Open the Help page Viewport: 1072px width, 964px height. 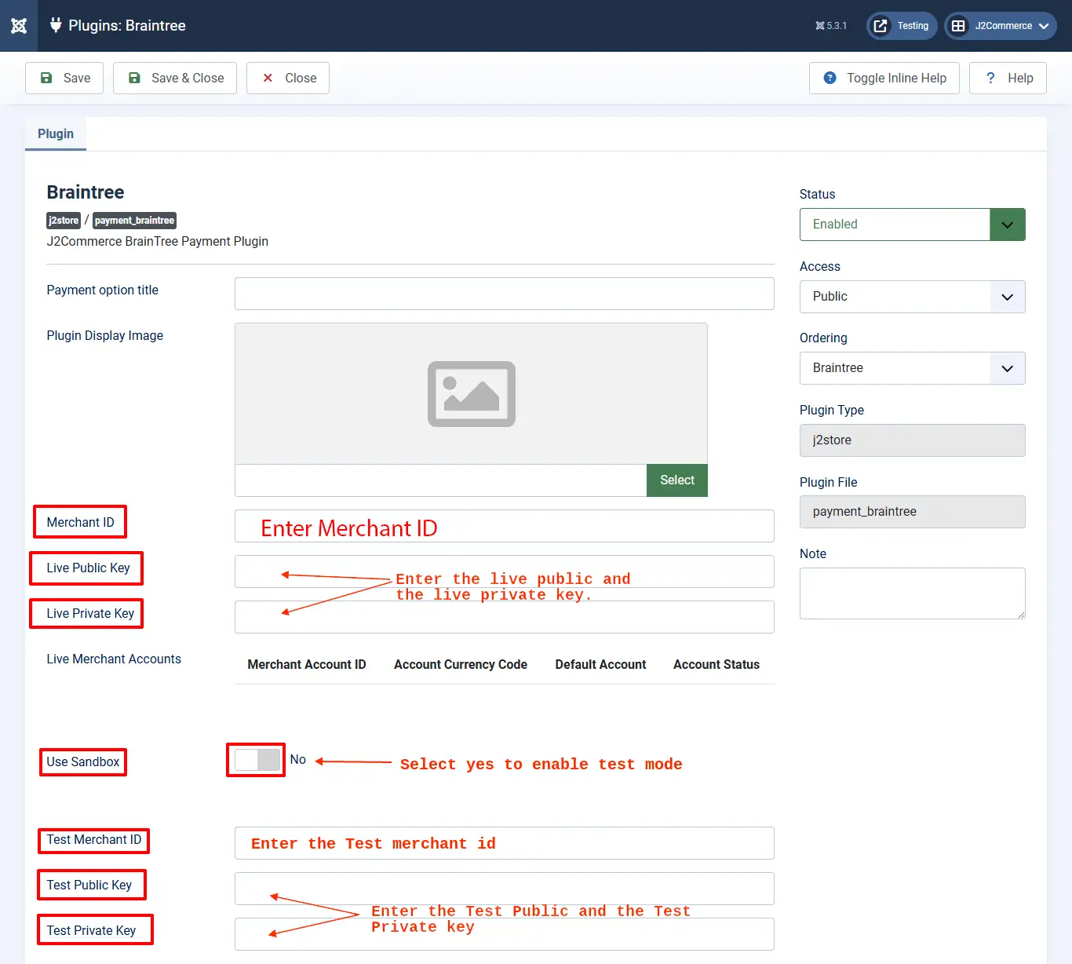(x=1008, y=78)
